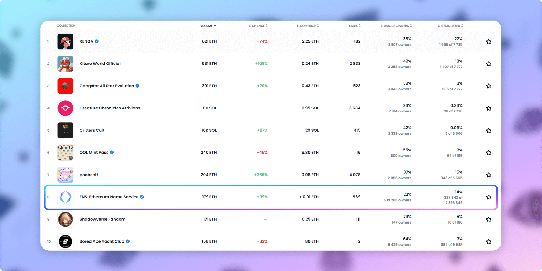Open poobsnft collection name
Viewport: 542px width, 271px height.
pyautogui.click(x=89, y=175)
